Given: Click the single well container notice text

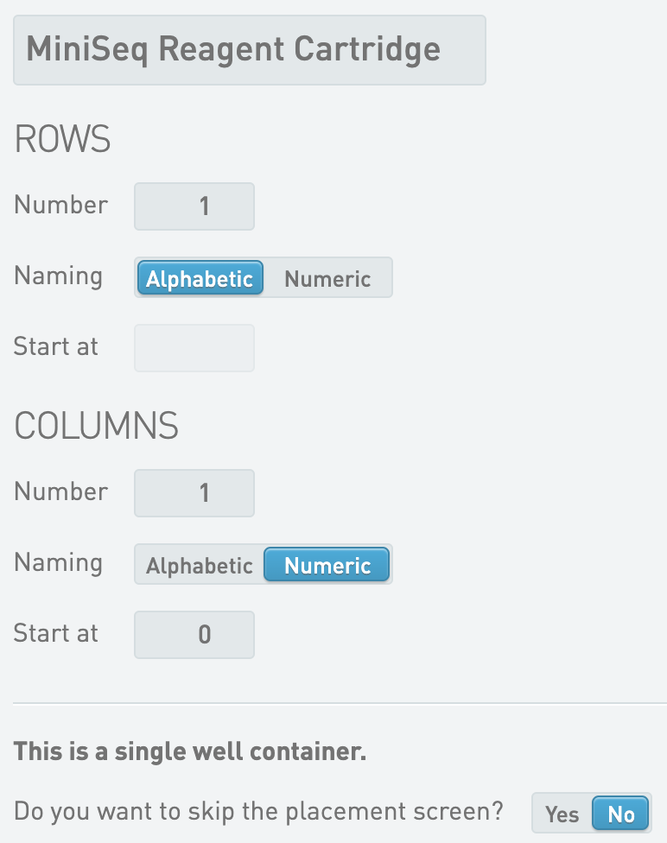Looking at the screenshot, I should (190, 751).
